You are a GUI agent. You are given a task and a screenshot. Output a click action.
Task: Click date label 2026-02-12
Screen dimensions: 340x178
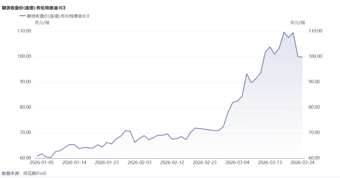(x=172, y=162)
